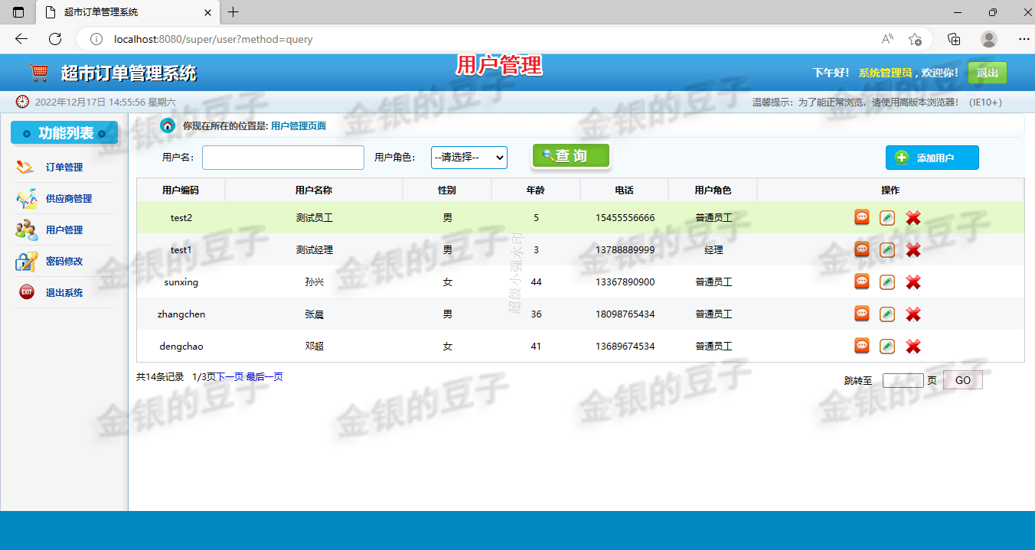Expand the browser address bar options menu
Image resolution: width=1035 pixels, height=550 pixels.
[x=1024, y=37]
